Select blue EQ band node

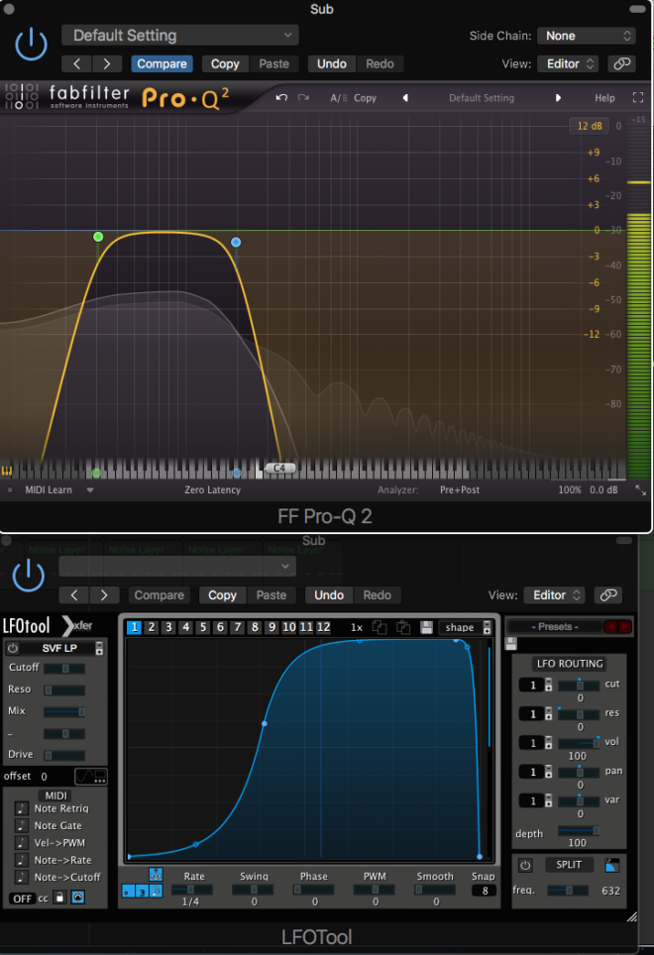point(236,242)
